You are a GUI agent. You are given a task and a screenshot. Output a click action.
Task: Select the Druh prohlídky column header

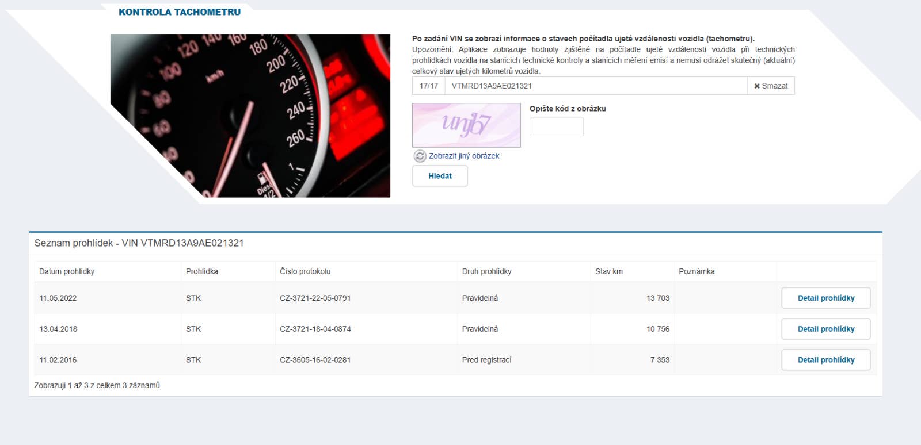486,271
